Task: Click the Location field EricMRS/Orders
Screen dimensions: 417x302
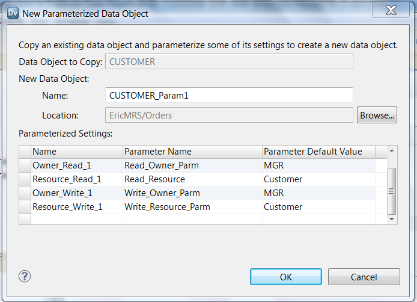Action: pos(229,115)
